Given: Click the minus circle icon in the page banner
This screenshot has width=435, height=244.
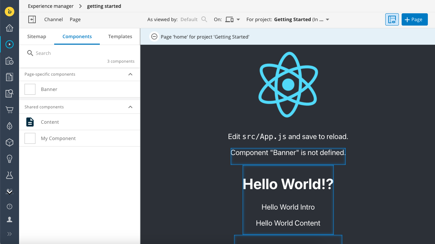Looking at the screenshot, I should 154,36.
